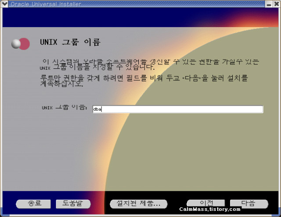Click the 종료 (Exit) button

[x=33, y=204]
